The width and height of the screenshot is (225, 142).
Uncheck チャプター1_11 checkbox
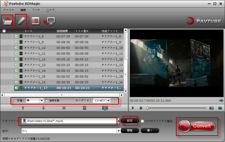point(16,53)
